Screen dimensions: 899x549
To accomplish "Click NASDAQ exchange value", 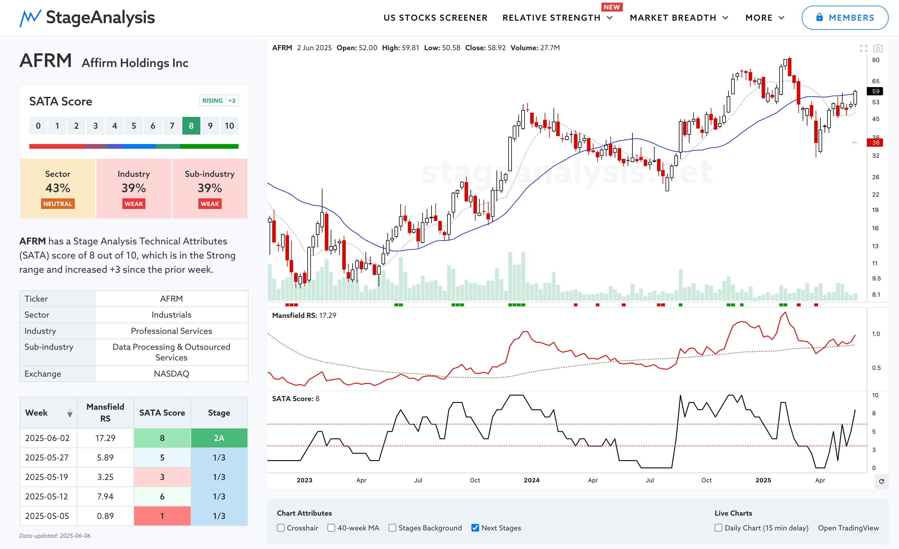I will click(x=171, y=374).
